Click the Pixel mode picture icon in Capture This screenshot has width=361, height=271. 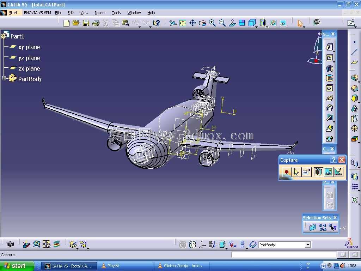[328, 172]
